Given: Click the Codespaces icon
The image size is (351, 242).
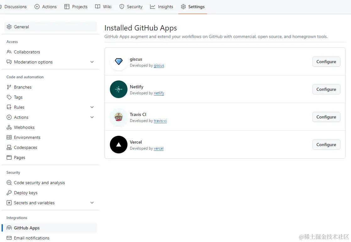Looking at the screenshot, I should coord(9,147).
